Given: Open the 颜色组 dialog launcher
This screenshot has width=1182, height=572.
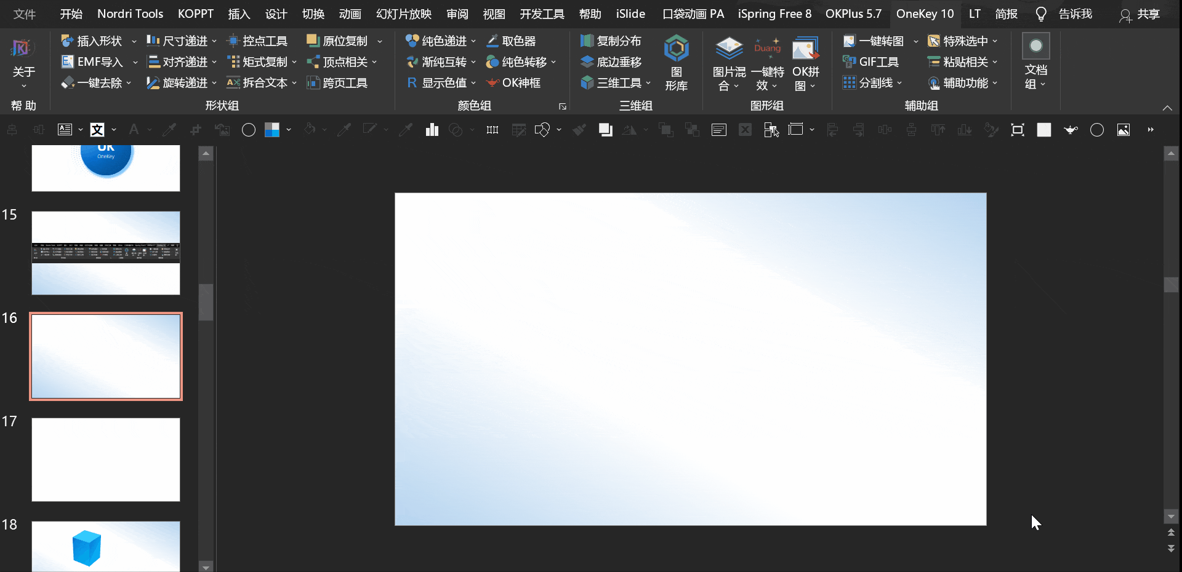Looking at the screenshot, I should click(562, 106).
